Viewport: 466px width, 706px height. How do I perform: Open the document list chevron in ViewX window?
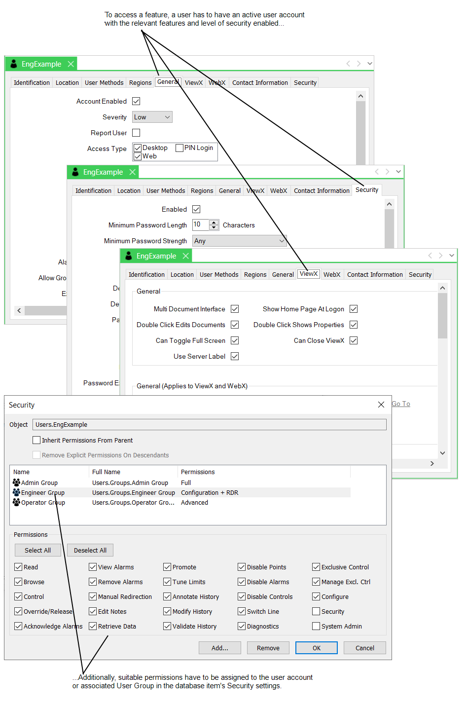pyautogui.click(x=452, y=256)
